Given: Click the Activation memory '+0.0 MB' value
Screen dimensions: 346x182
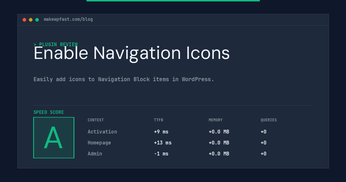Looking at the screenshot, I should click(219, 132).
